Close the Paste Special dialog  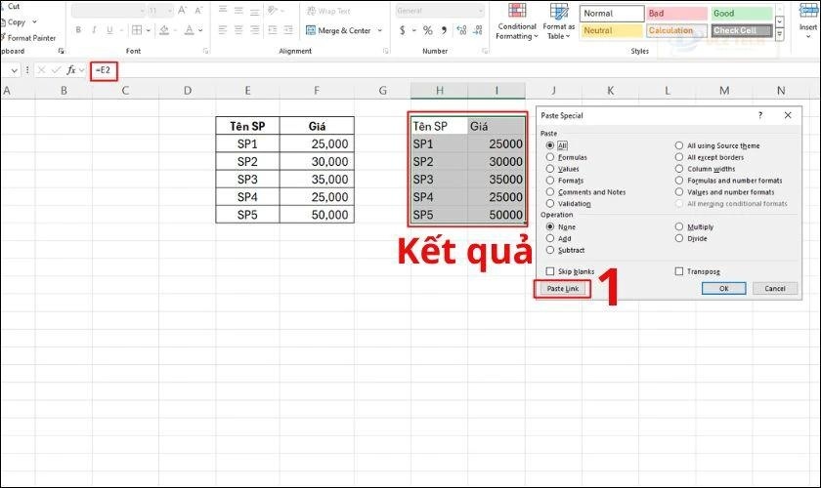[788, 115]
